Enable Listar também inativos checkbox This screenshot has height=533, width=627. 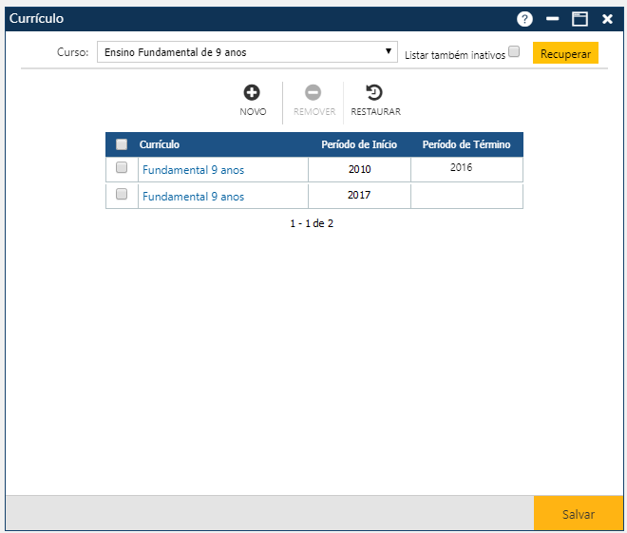514,52
